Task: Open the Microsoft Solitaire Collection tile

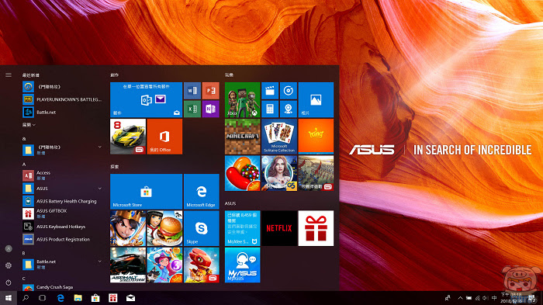Action: click(x=279, y=137)
